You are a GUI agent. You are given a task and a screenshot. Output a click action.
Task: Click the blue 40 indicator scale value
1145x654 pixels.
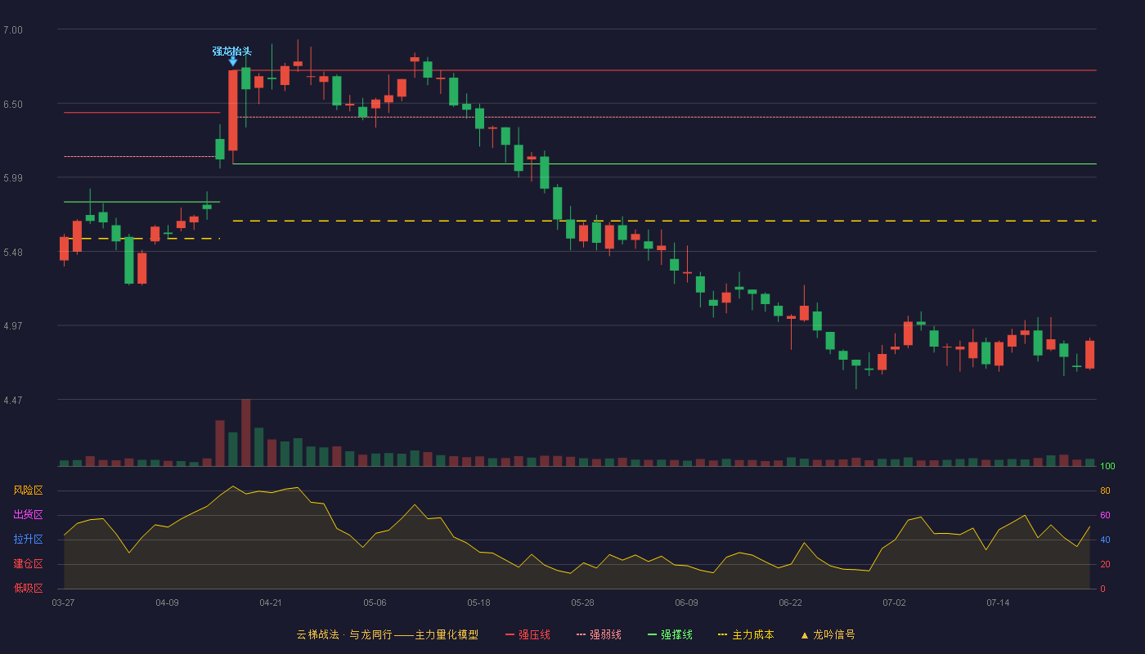(x=1104, y=540)
